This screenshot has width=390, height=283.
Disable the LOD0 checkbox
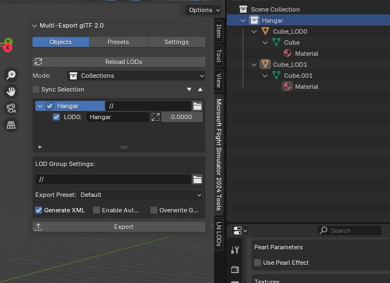[56, 117]
